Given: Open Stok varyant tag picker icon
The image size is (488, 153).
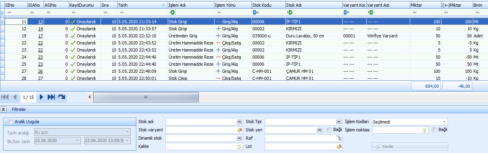Looking at the screenshot, I should [239, 130].
